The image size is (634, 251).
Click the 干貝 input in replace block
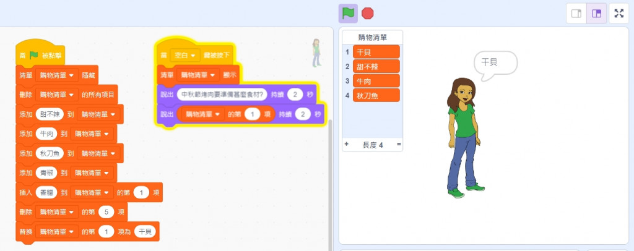click(145, 232)
